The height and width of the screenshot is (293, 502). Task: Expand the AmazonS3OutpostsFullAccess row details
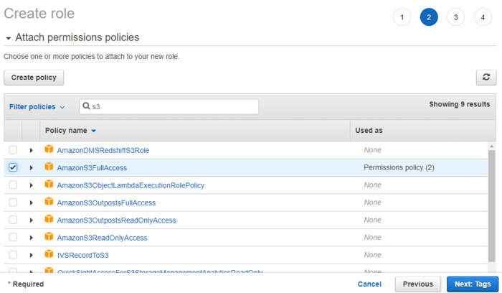(31, 203)
